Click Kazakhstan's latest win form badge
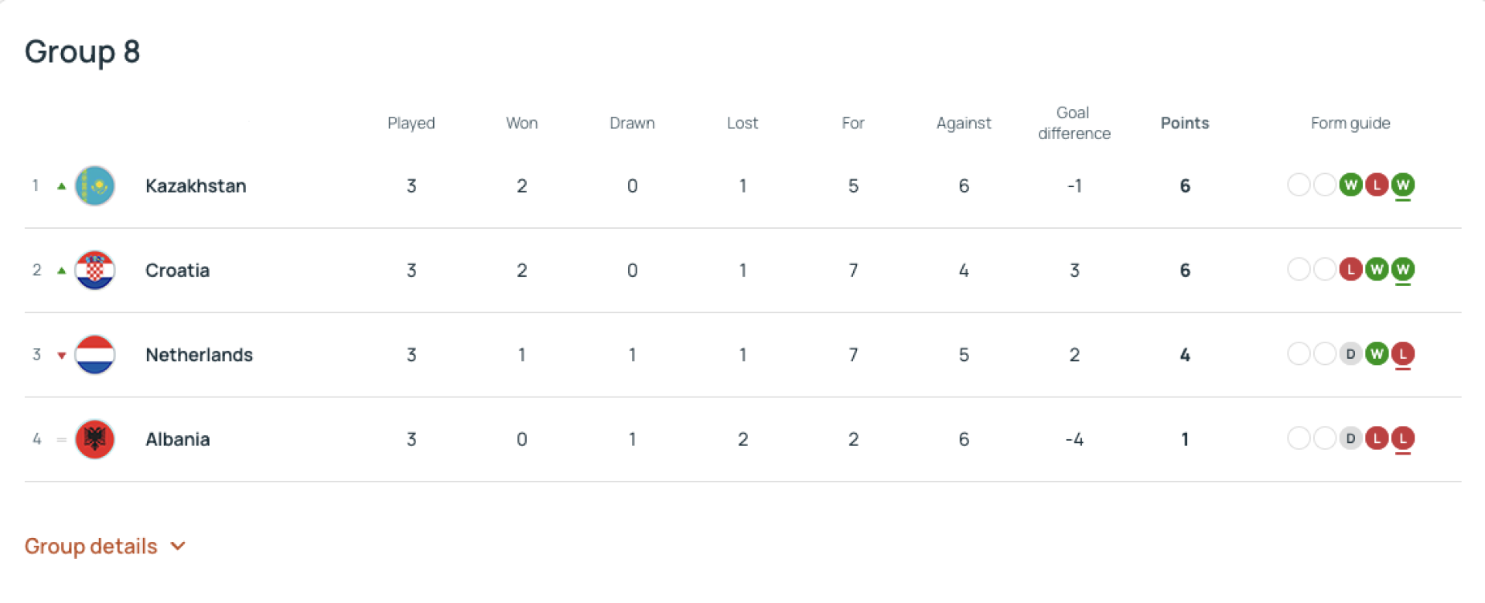Screen dimensions: 1485x603 (1402, 185)
